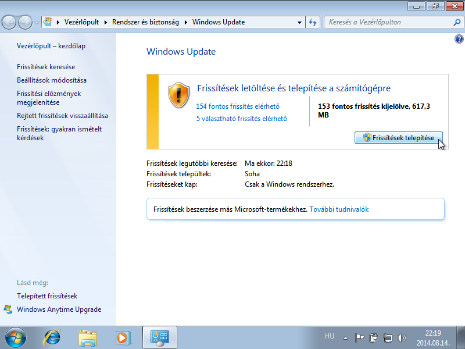Expand the arrow after Vezérlőpult breadcrumb
The width and height of the screenshot is (465, 349).
tap(106, 22)
